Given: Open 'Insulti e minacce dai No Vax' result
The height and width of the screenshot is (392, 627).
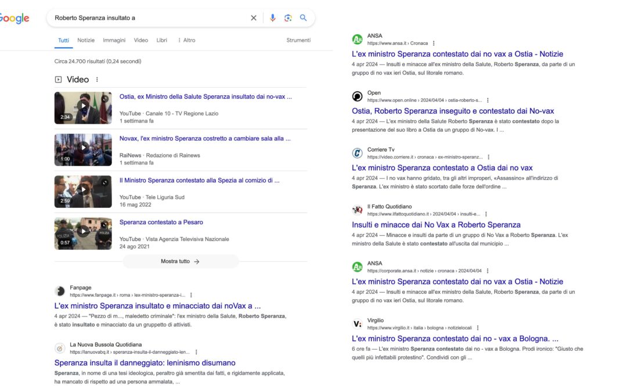Looking at the screenshot, I should [x=436, y=225].
